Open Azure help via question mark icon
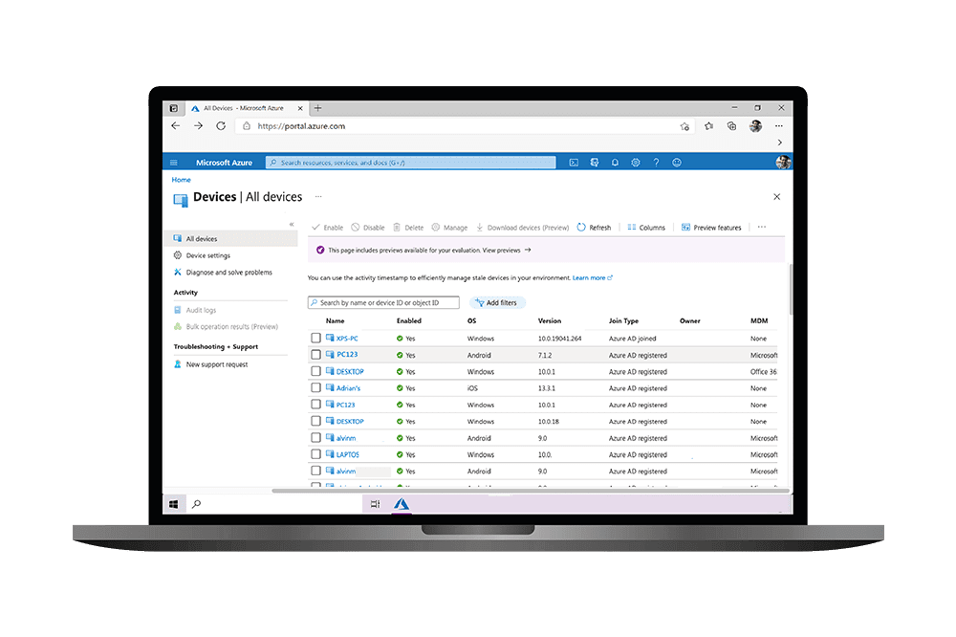Image resolution: width=956 pixels, height=637 pixels. pyautogui.click(x=656, y=163)
